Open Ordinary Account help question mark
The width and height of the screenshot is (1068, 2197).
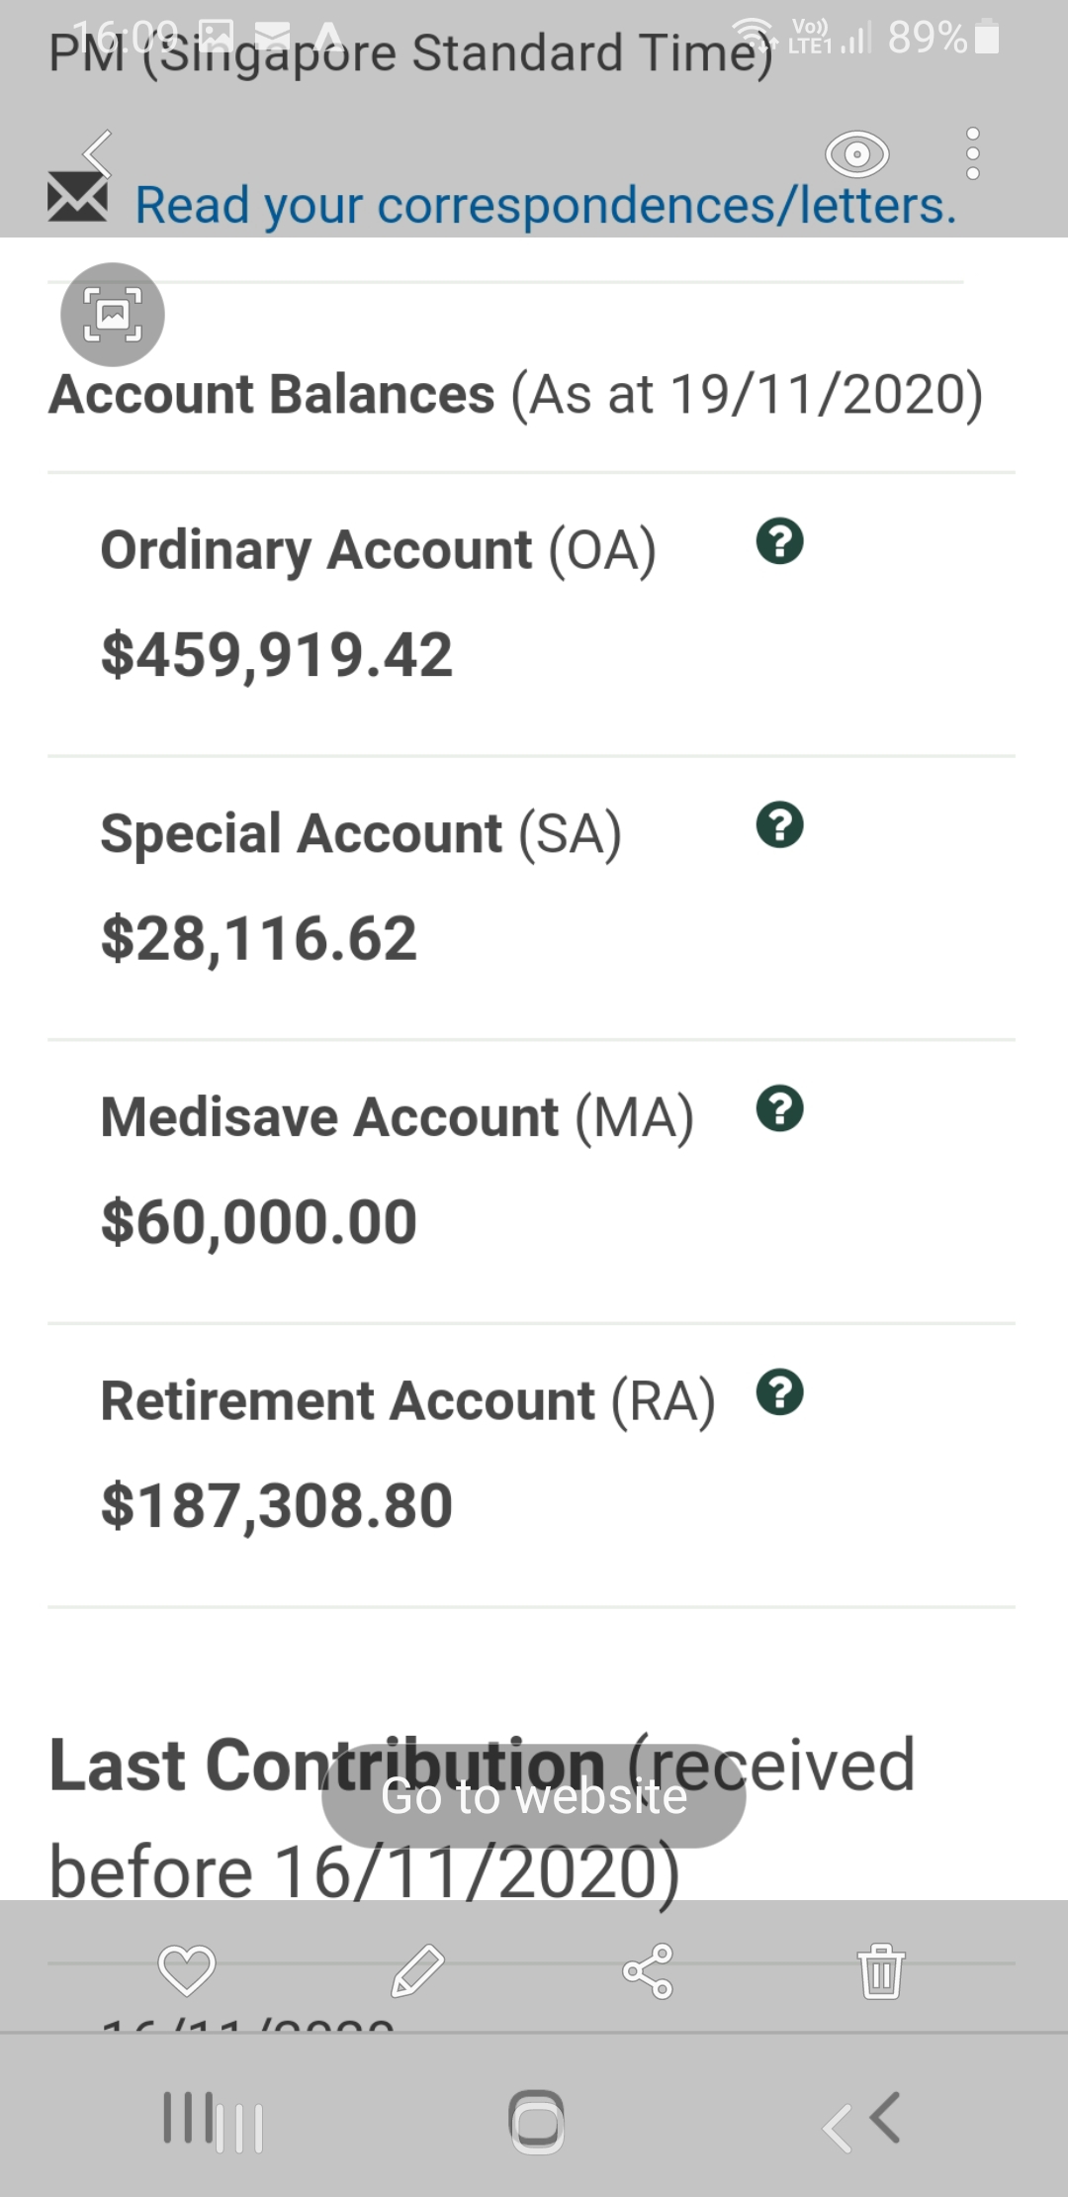[x=779, y=541]
